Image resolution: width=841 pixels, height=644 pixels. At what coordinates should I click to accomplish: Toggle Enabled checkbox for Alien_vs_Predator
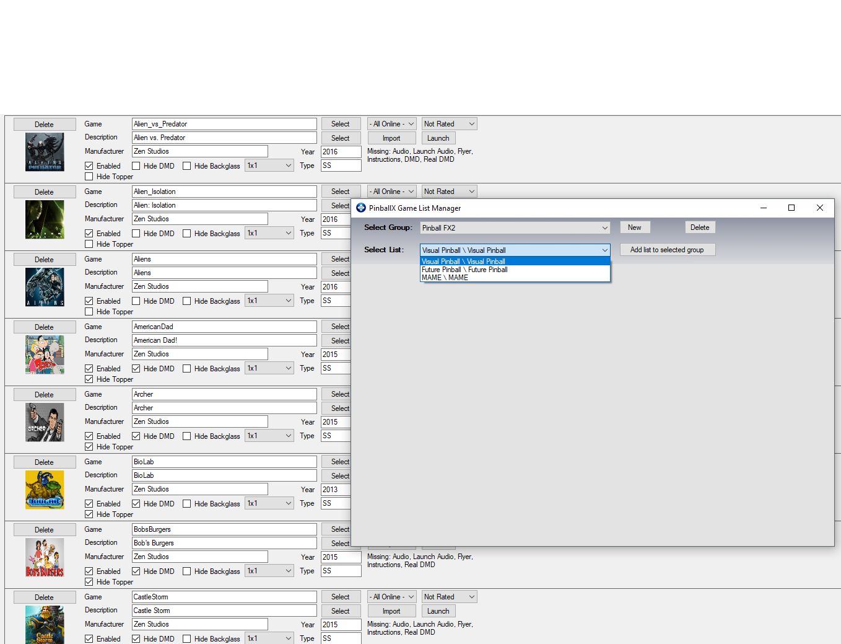(89, 166)
